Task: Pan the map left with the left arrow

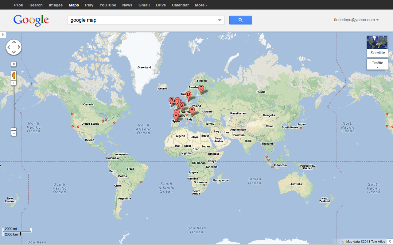Action: point(9,47)
